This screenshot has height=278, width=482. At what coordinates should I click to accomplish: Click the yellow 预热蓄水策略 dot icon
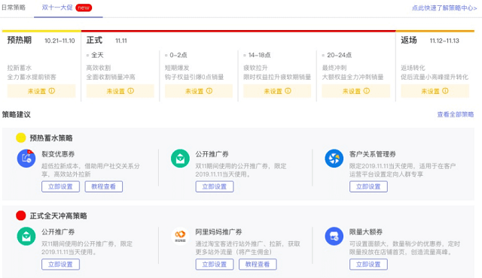21,138
